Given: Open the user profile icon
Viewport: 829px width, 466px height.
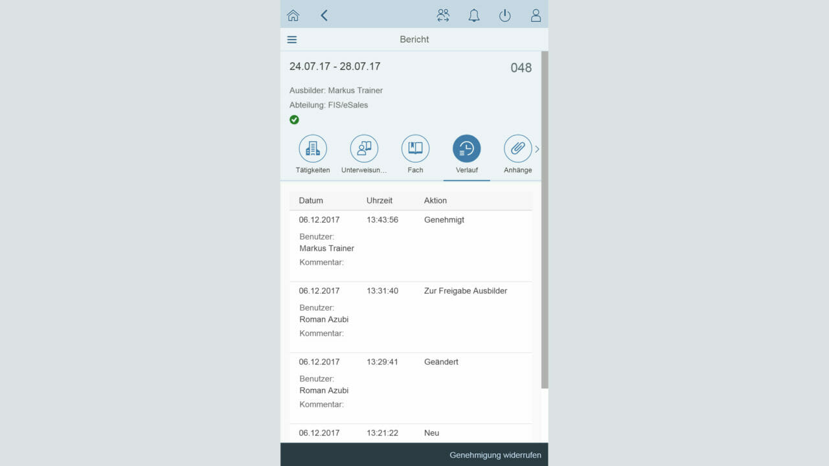Looking at the screenshot, I should 536,16.
